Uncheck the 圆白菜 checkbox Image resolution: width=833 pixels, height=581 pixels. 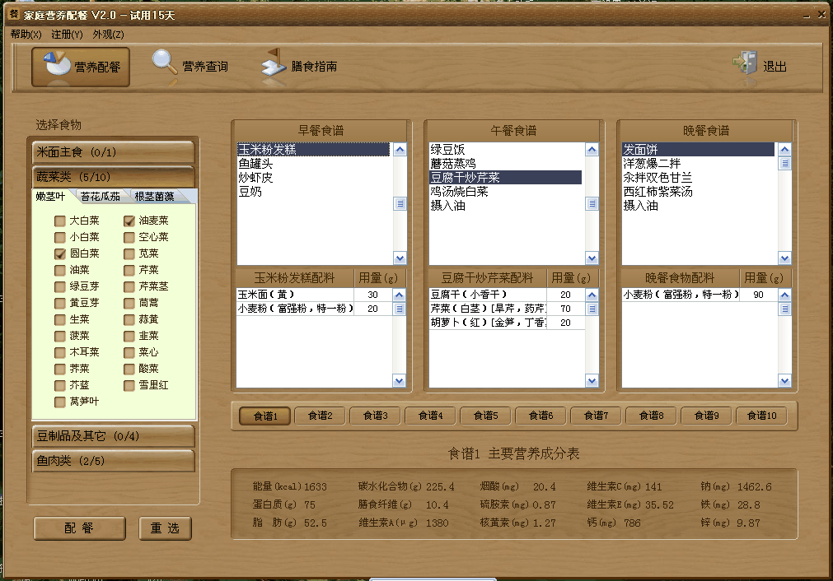[x=60, y=253]
